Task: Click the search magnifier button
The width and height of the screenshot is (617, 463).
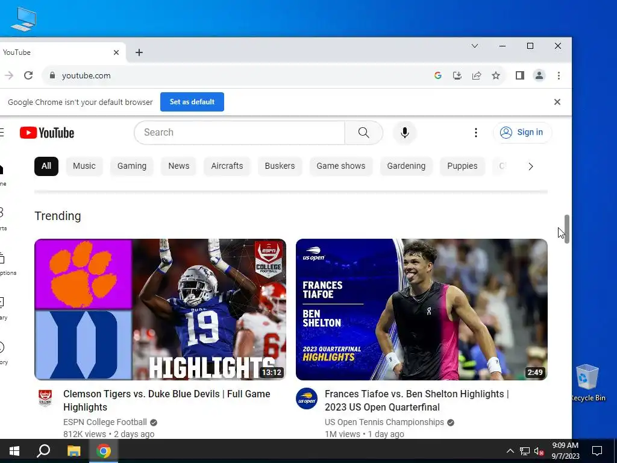Action: pos(363,133)
